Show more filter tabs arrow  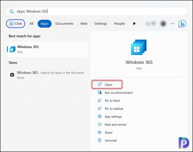(134, 24)
